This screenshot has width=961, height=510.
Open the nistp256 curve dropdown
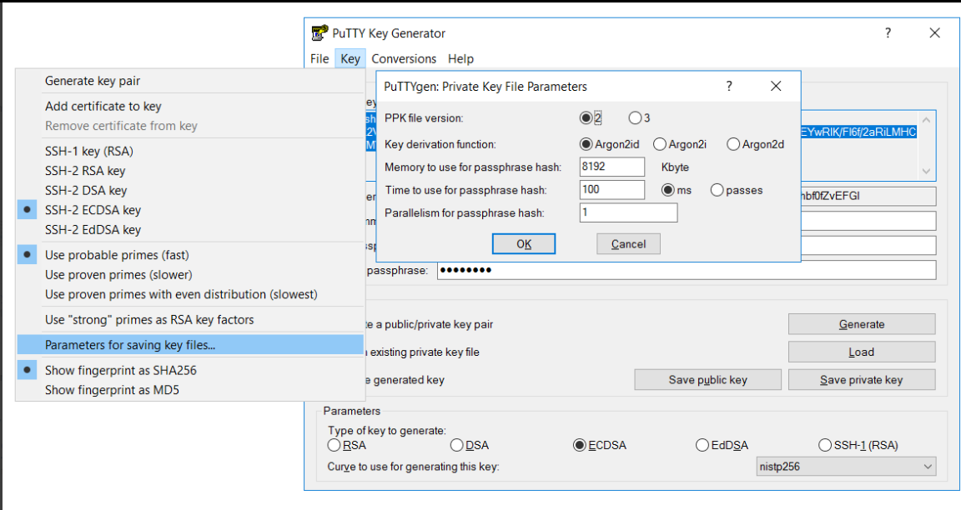[847, 467]
